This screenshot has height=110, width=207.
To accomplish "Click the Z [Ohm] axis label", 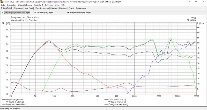I will point(201,23).
